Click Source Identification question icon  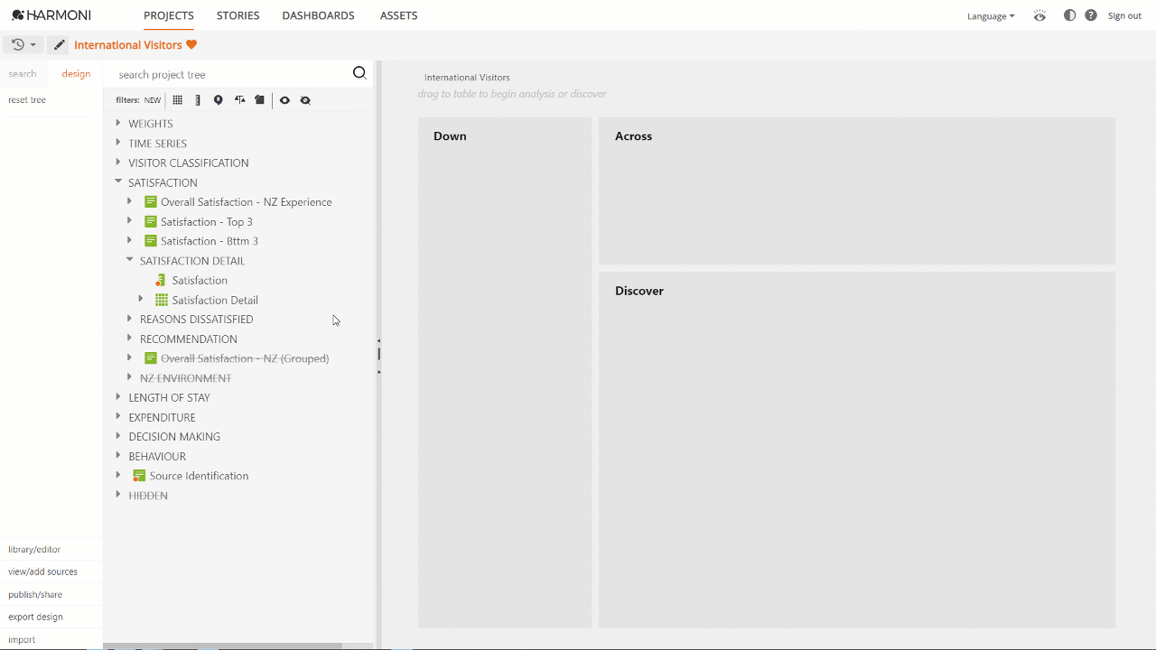[139, 476]
